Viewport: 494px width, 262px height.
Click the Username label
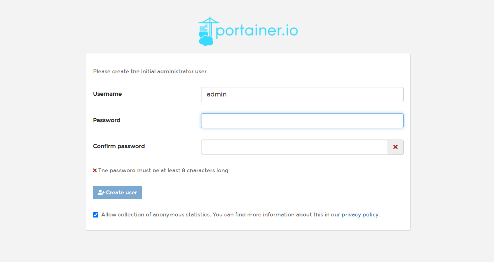pos(107,94)
